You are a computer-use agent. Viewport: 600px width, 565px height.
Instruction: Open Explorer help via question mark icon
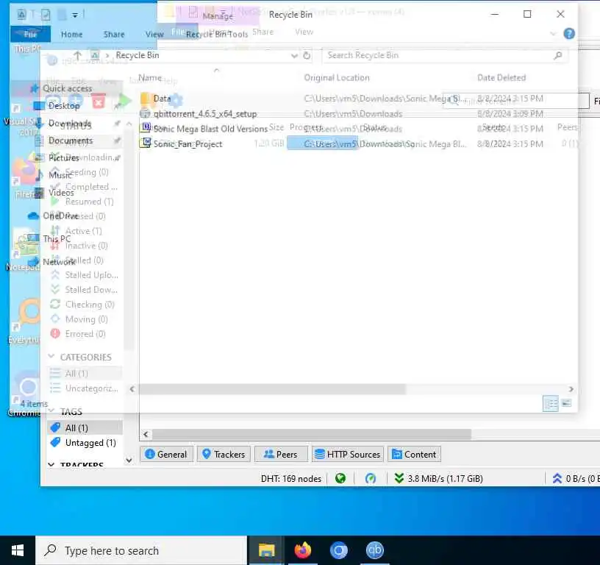[569, 34]
